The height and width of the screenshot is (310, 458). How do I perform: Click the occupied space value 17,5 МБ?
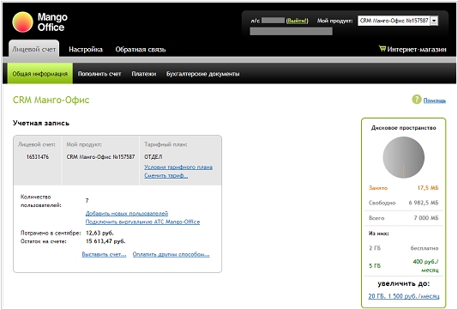pyautogui.click(x=428, y=188)
